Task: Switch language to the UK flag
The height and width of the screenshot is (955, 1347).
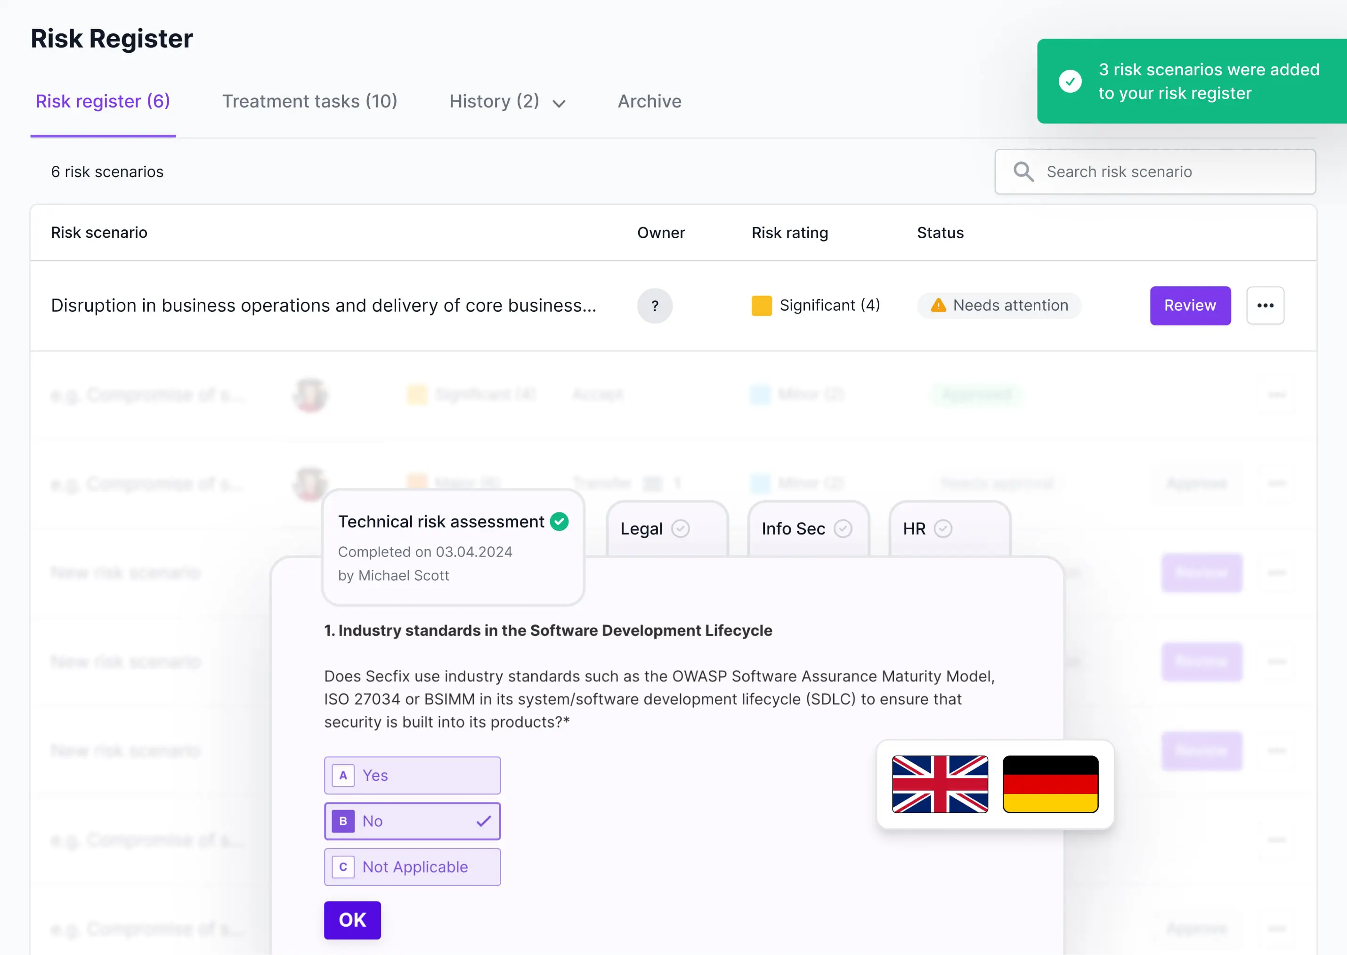Action: [940, 784]
